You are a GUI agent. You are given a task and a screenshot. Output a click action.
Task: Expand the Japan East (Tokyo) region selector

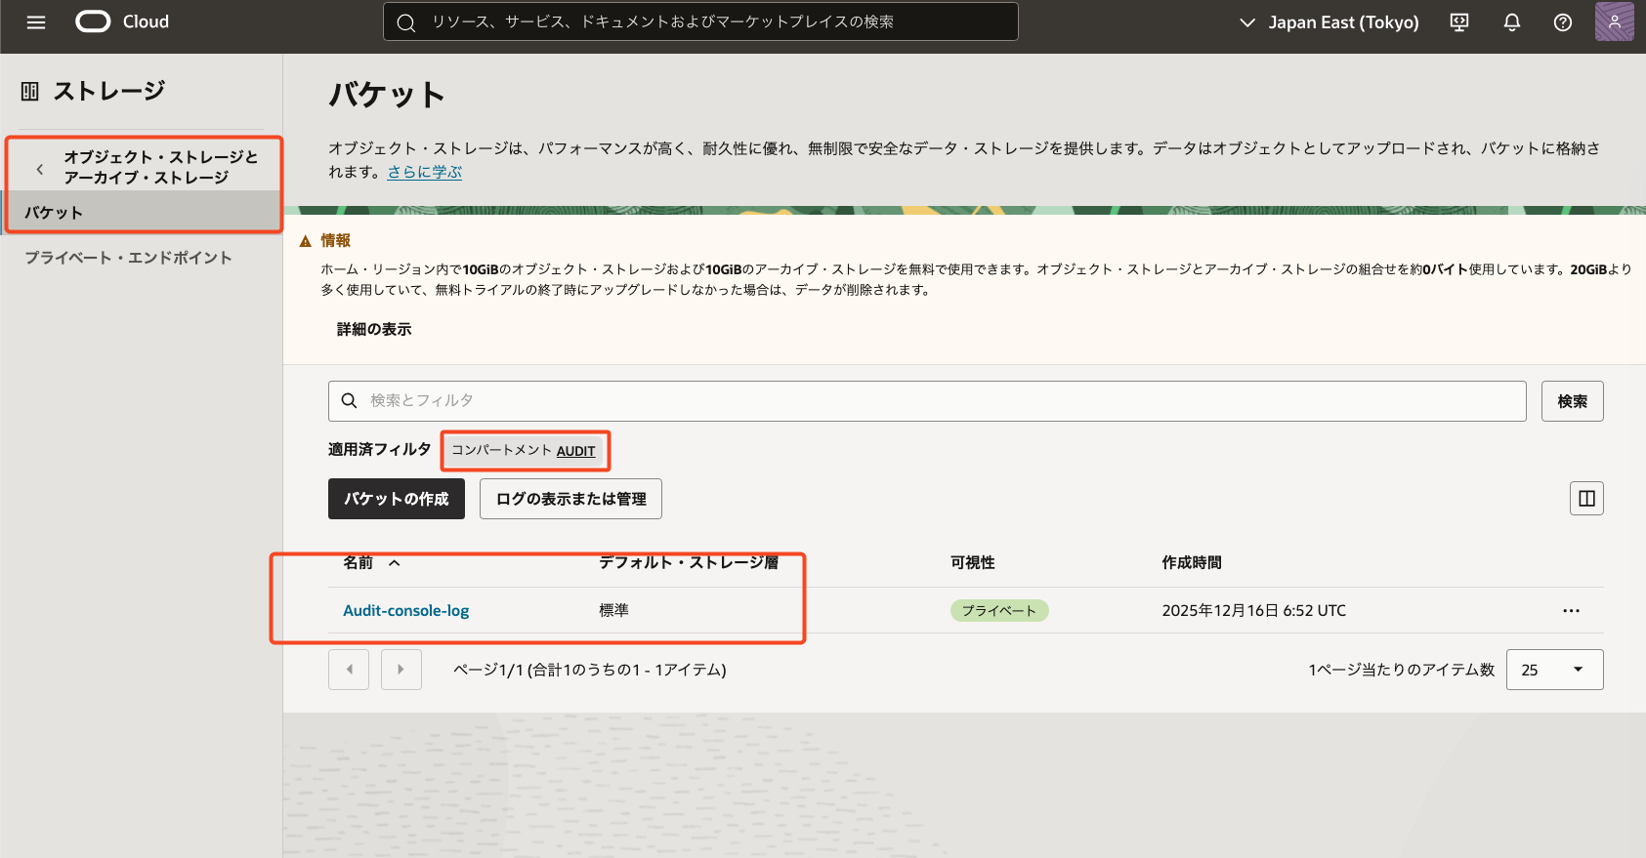[x=1329, y=22]
